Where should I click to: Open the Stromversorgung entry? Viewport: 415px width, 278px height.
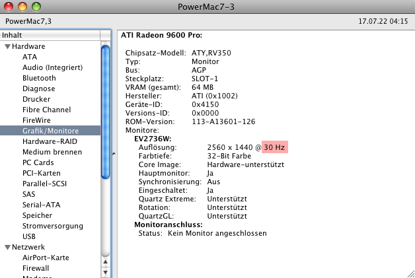pyautogui.click(x=53, y=226)
